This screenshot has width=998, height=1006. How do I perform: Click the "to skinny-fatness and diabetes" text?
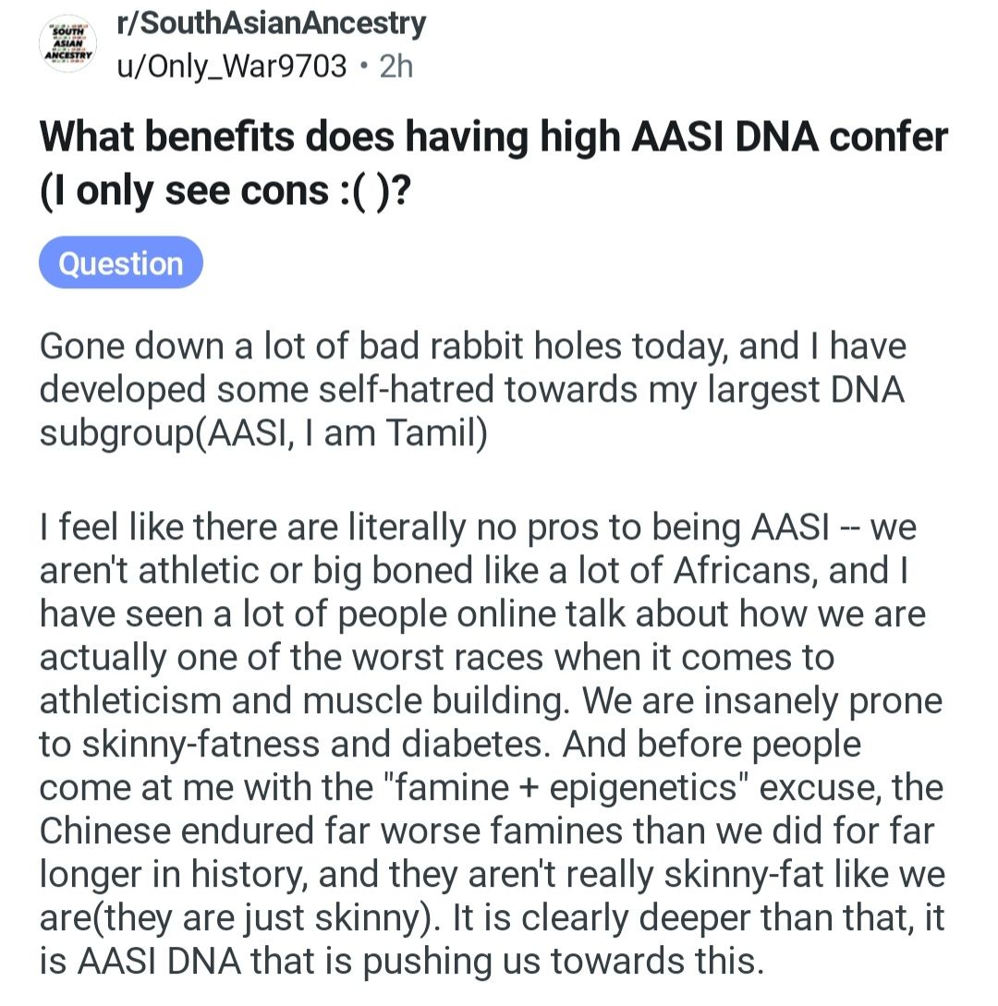[295, 745]
